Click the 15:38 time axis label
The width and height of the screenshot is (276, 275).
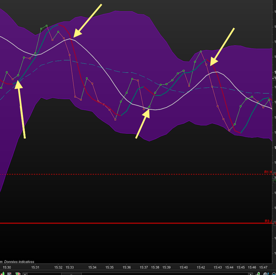pos(155,267)
